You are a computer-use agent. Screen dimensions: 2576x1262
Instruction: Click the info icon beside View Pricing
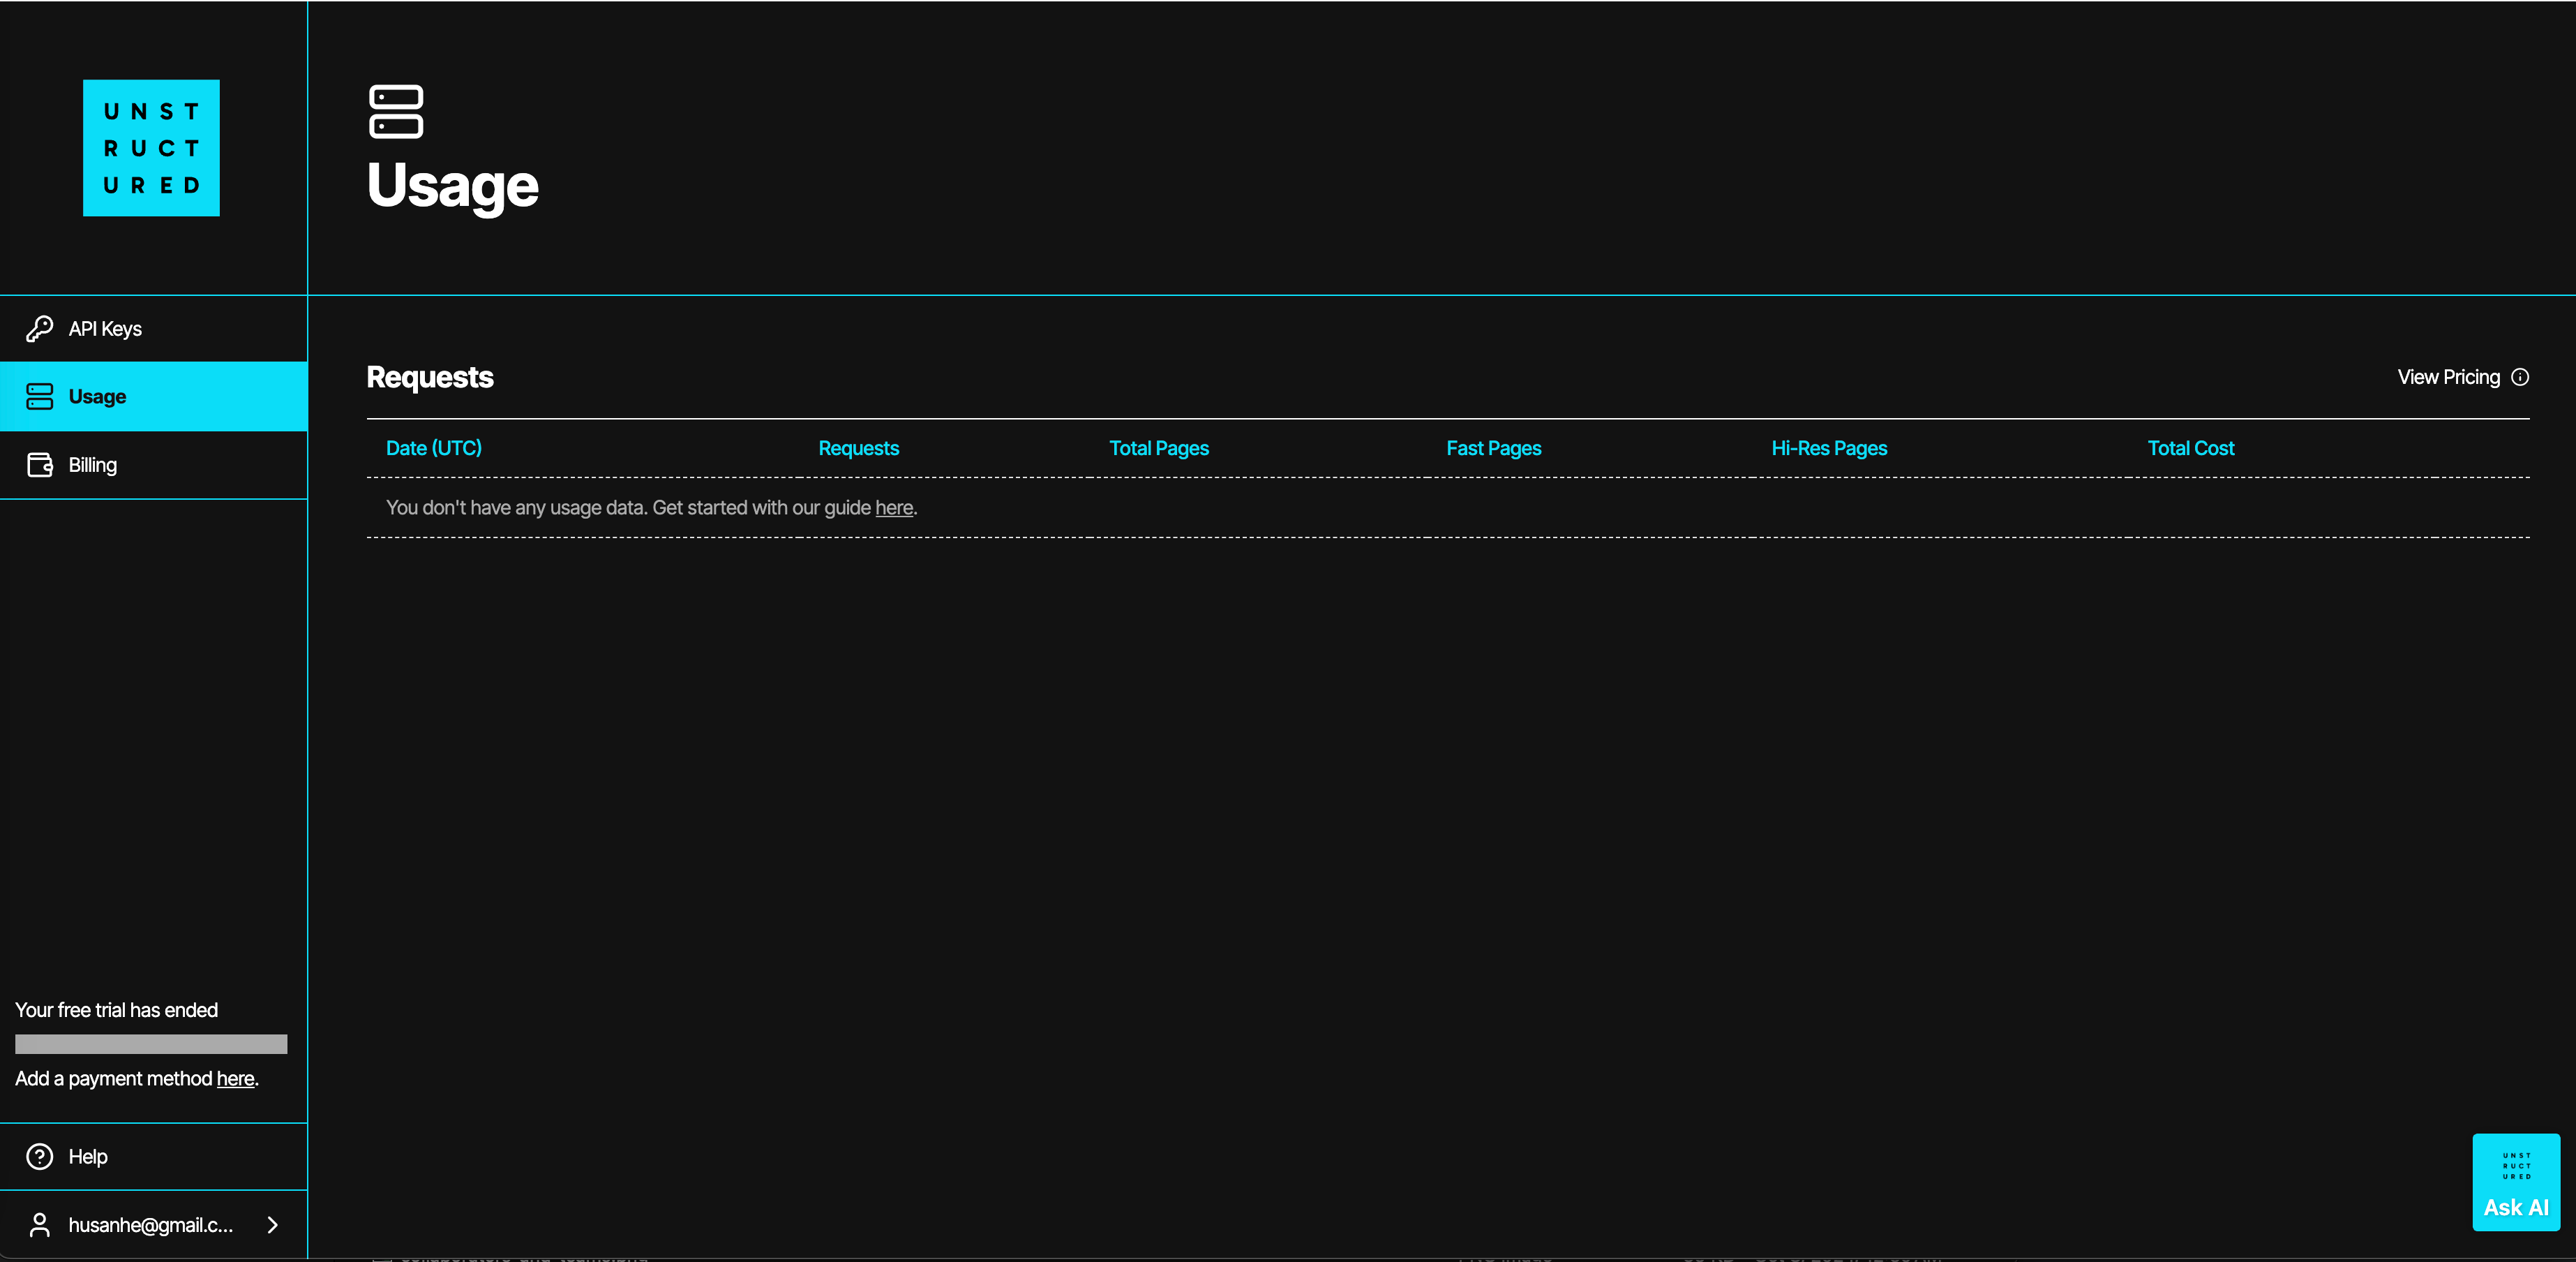pyautogui.click(x=2520, y=378)
